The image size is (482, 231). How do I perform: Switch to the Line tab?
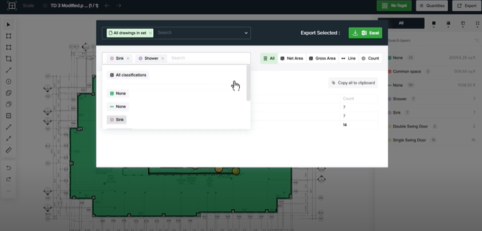point(349,59)
